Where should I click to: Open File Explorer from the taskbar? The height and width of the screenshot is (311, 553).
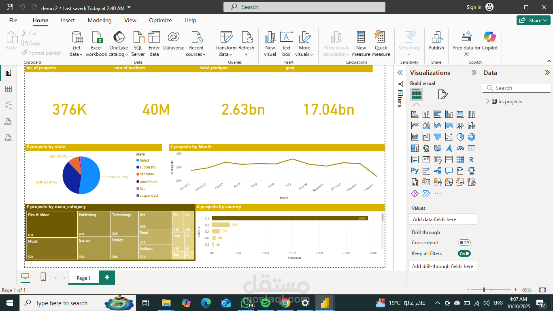tap(166, 303)
